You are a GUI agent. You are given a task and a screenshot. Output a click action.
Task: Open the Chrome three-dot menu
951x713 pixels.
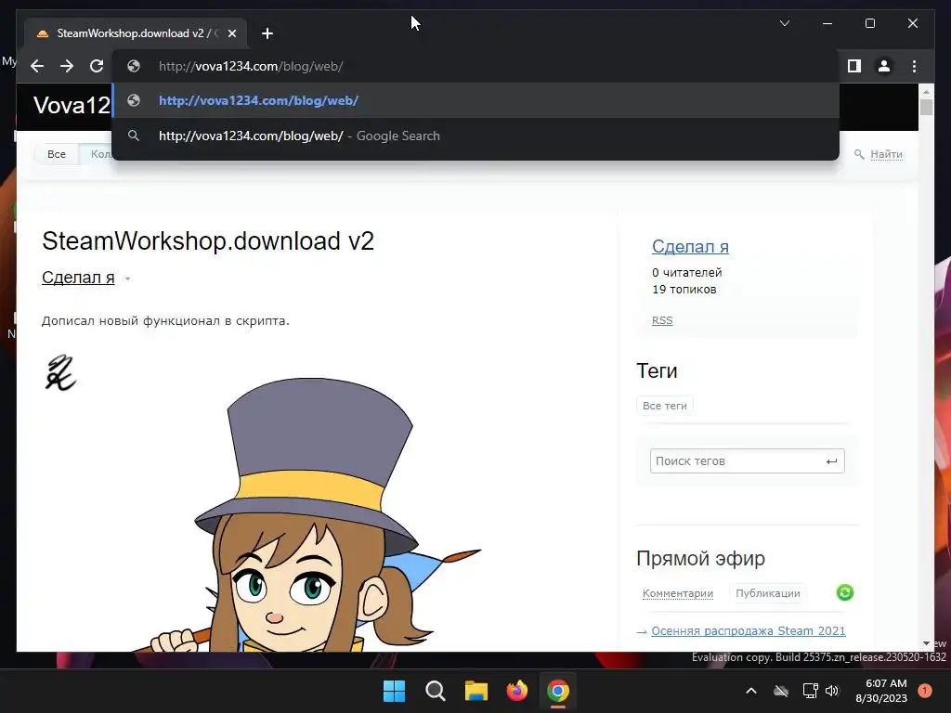[x=914, y=66]
